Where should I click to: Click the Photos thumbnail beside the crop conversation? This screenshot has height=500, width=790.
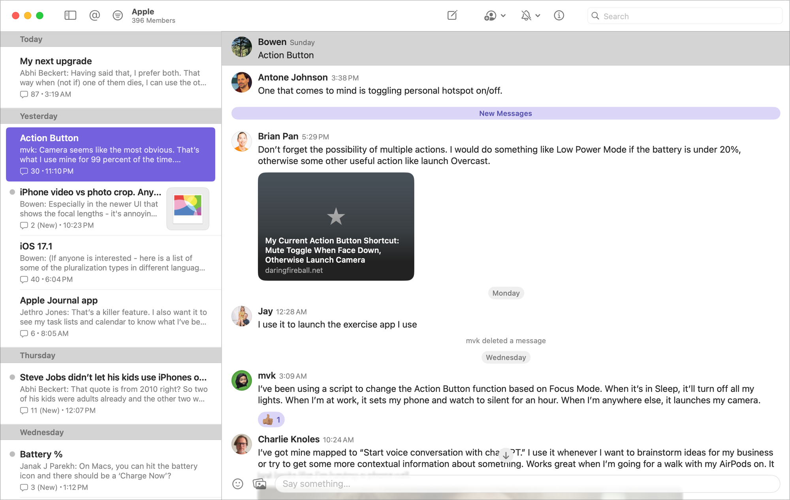188,209
